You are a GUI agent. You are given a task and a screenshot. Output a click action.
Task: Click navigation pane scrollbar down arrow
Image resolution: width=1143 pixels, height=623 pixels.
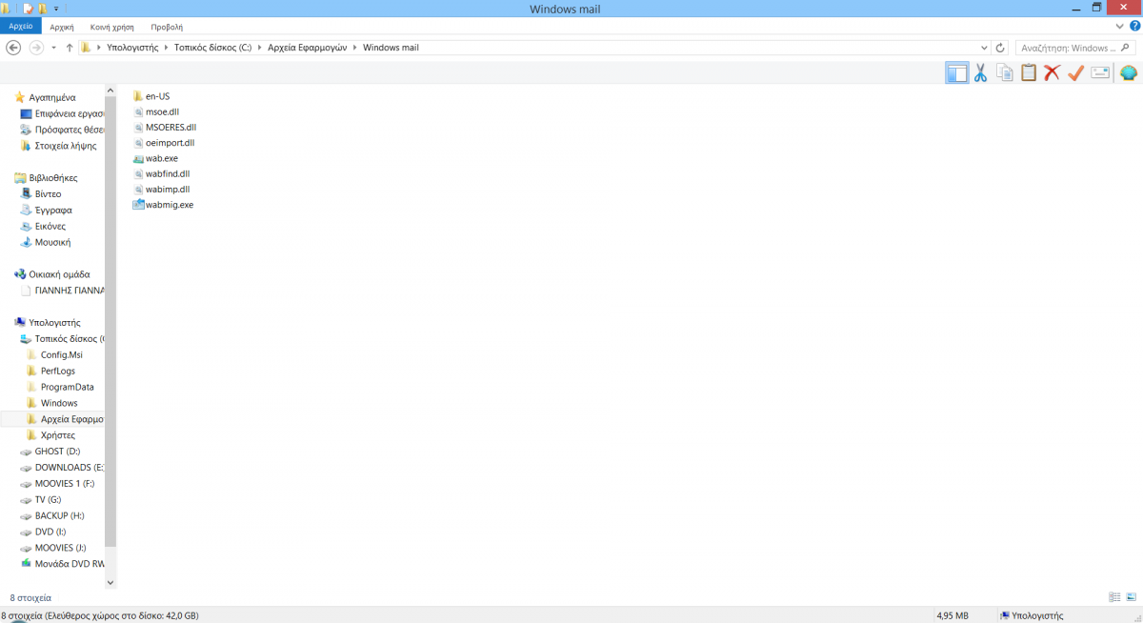click(110, 582)
